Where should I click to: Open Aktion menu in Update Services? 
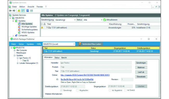point(22,7)
